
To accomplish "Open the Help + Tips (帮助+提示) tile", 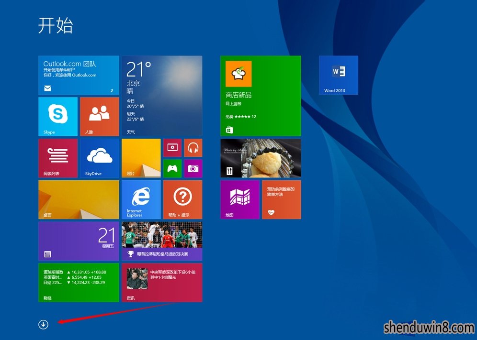I will [x=182, y=199].
